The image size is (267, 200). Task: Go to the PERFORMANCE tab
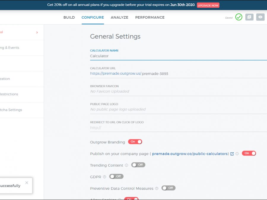[150, 17]
